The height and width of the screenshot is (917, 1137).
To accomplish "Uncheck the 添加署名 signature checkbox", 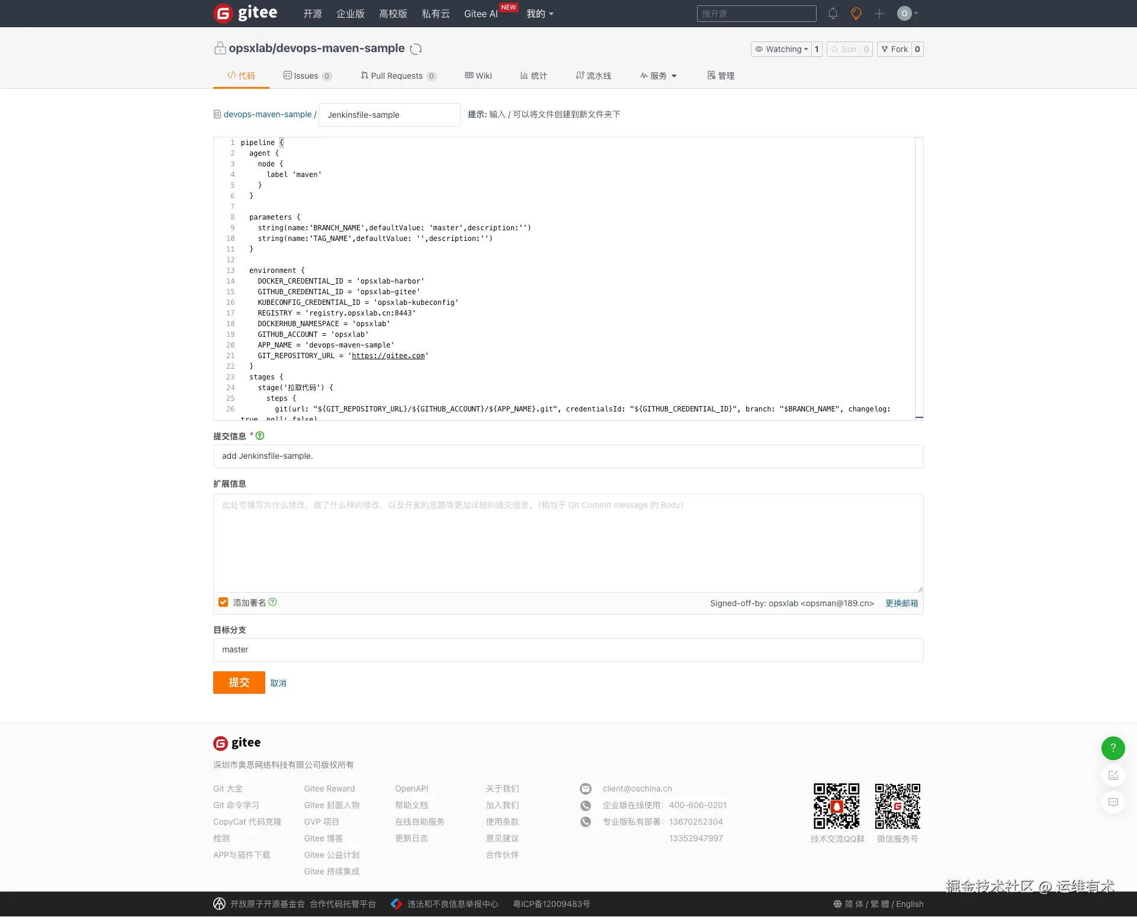I will pyautogui.click(x=223, y=601).
